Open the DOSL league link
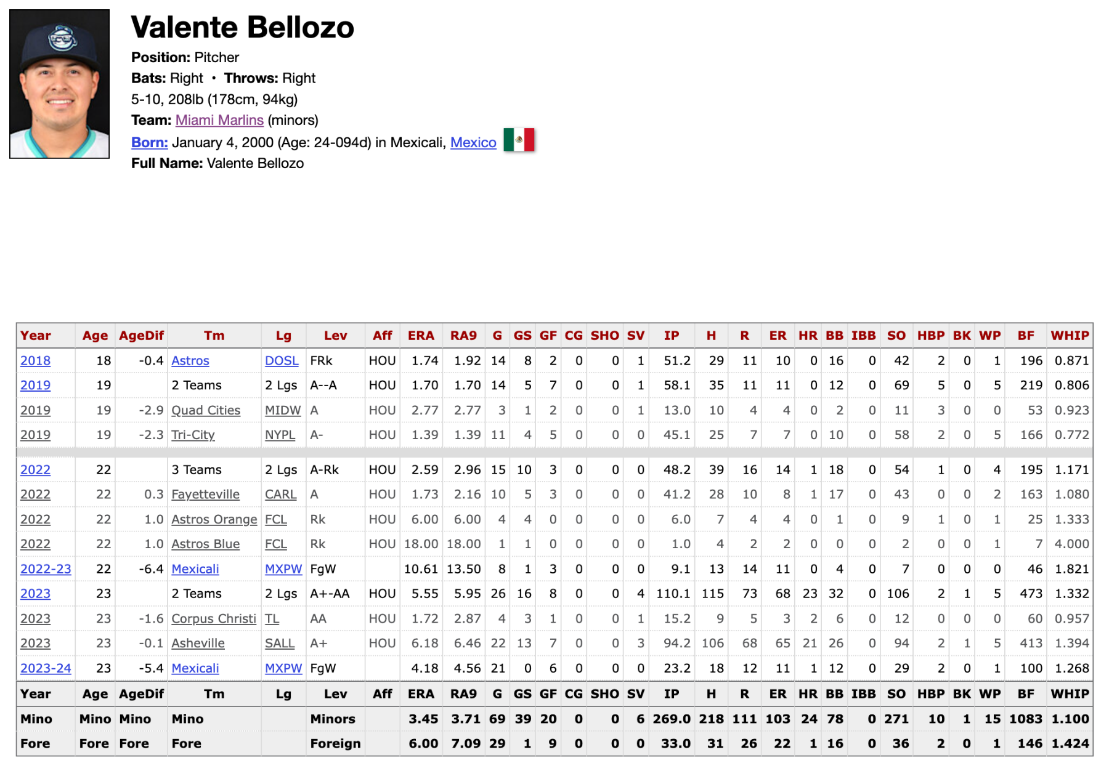 coord(282,361)
